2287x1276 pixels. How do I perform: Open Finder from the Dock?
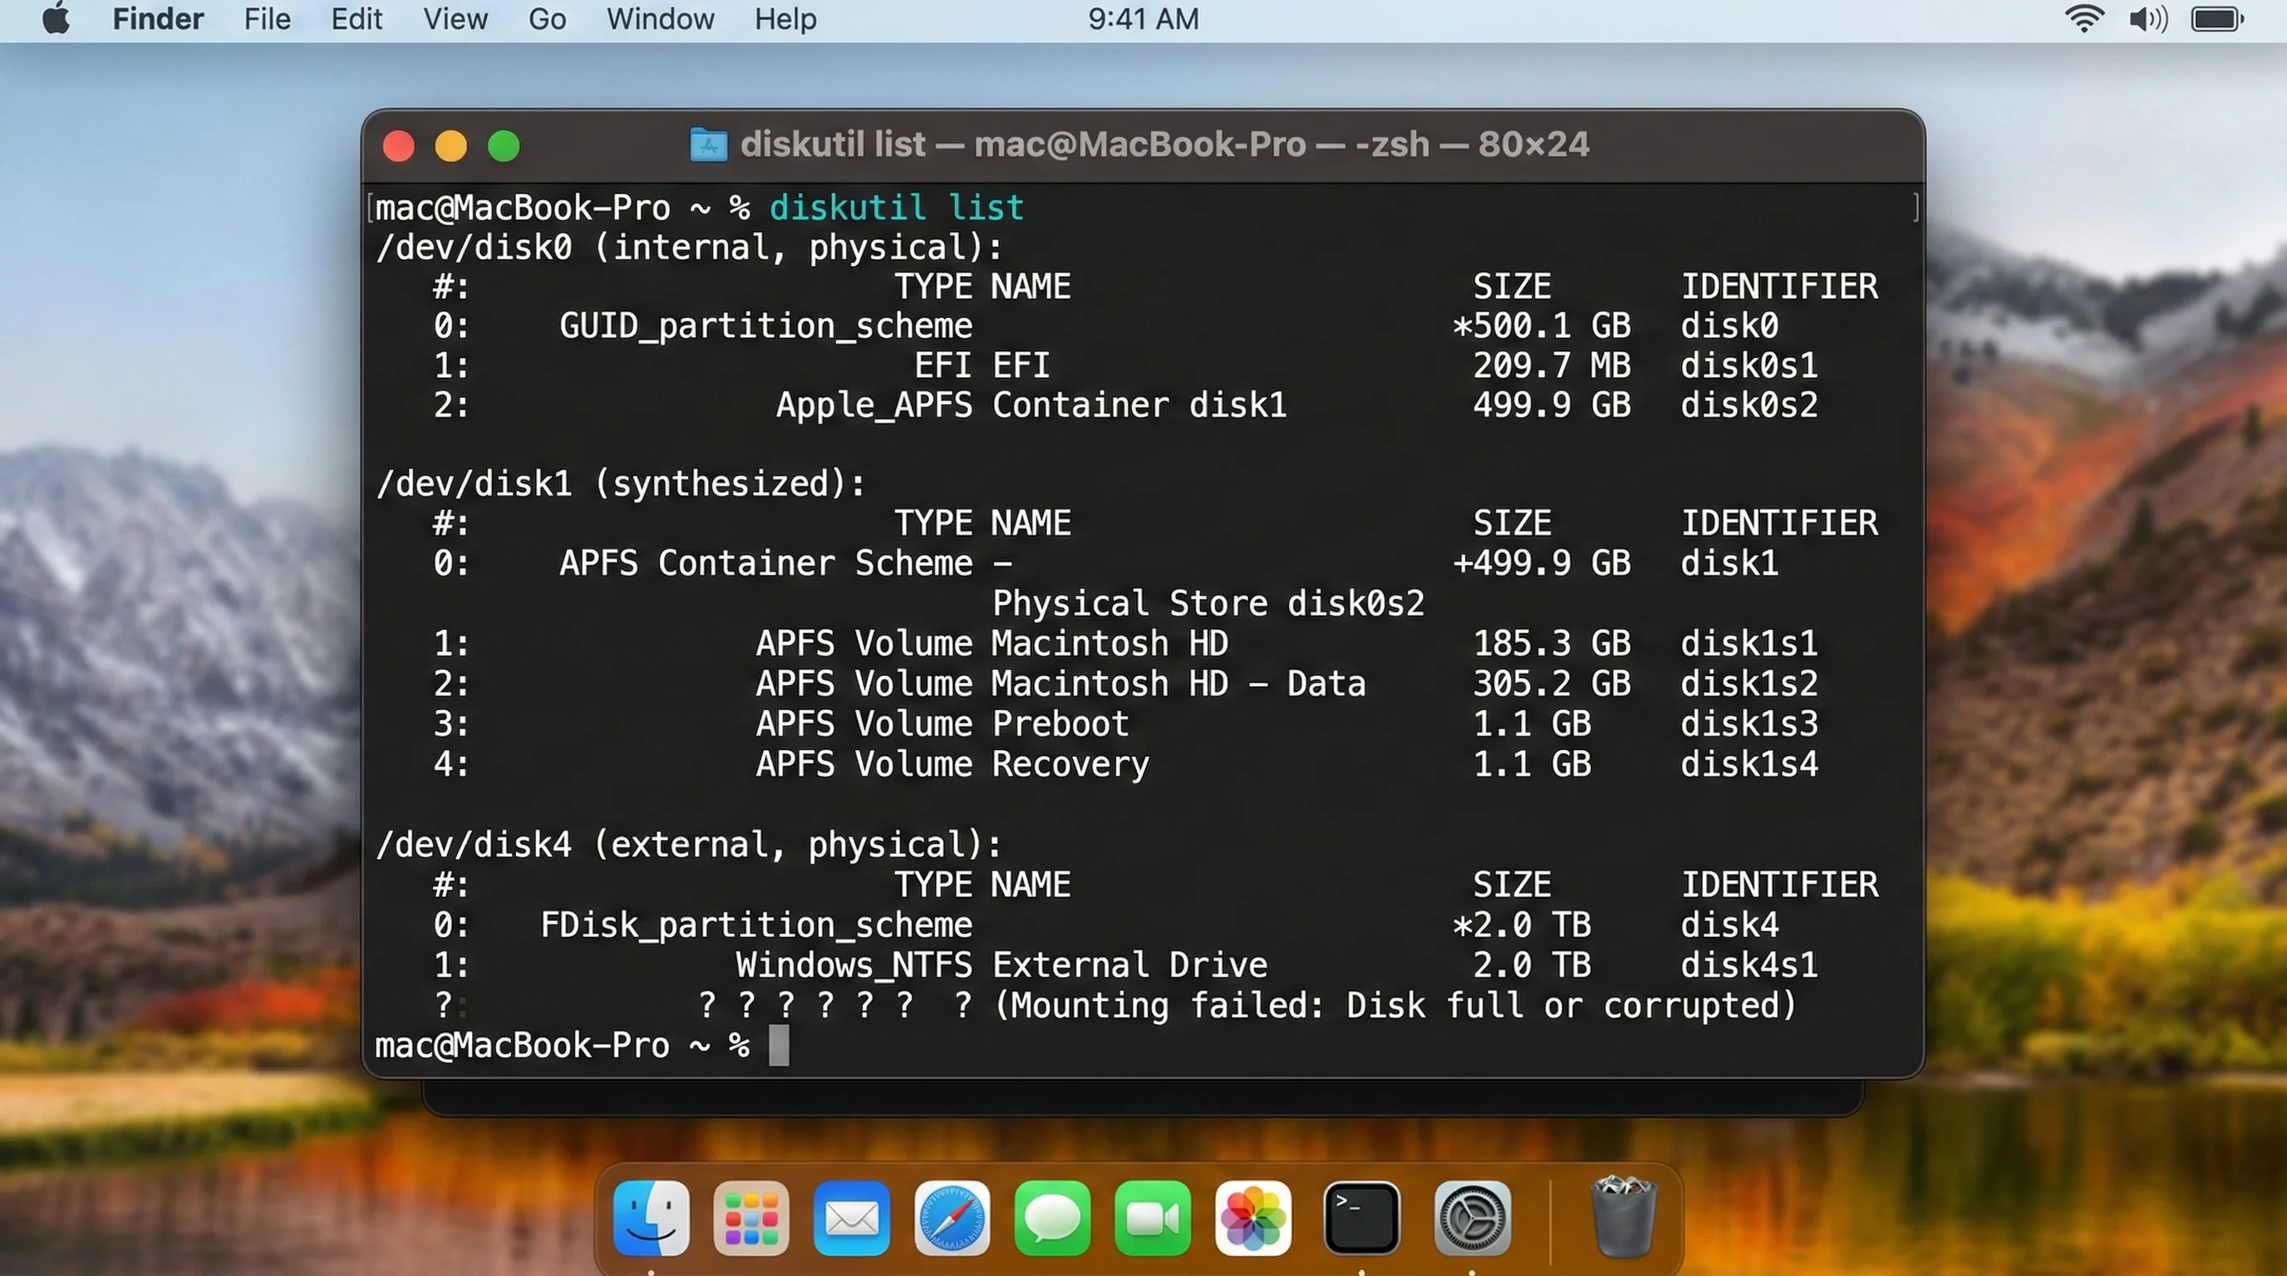651,1218
